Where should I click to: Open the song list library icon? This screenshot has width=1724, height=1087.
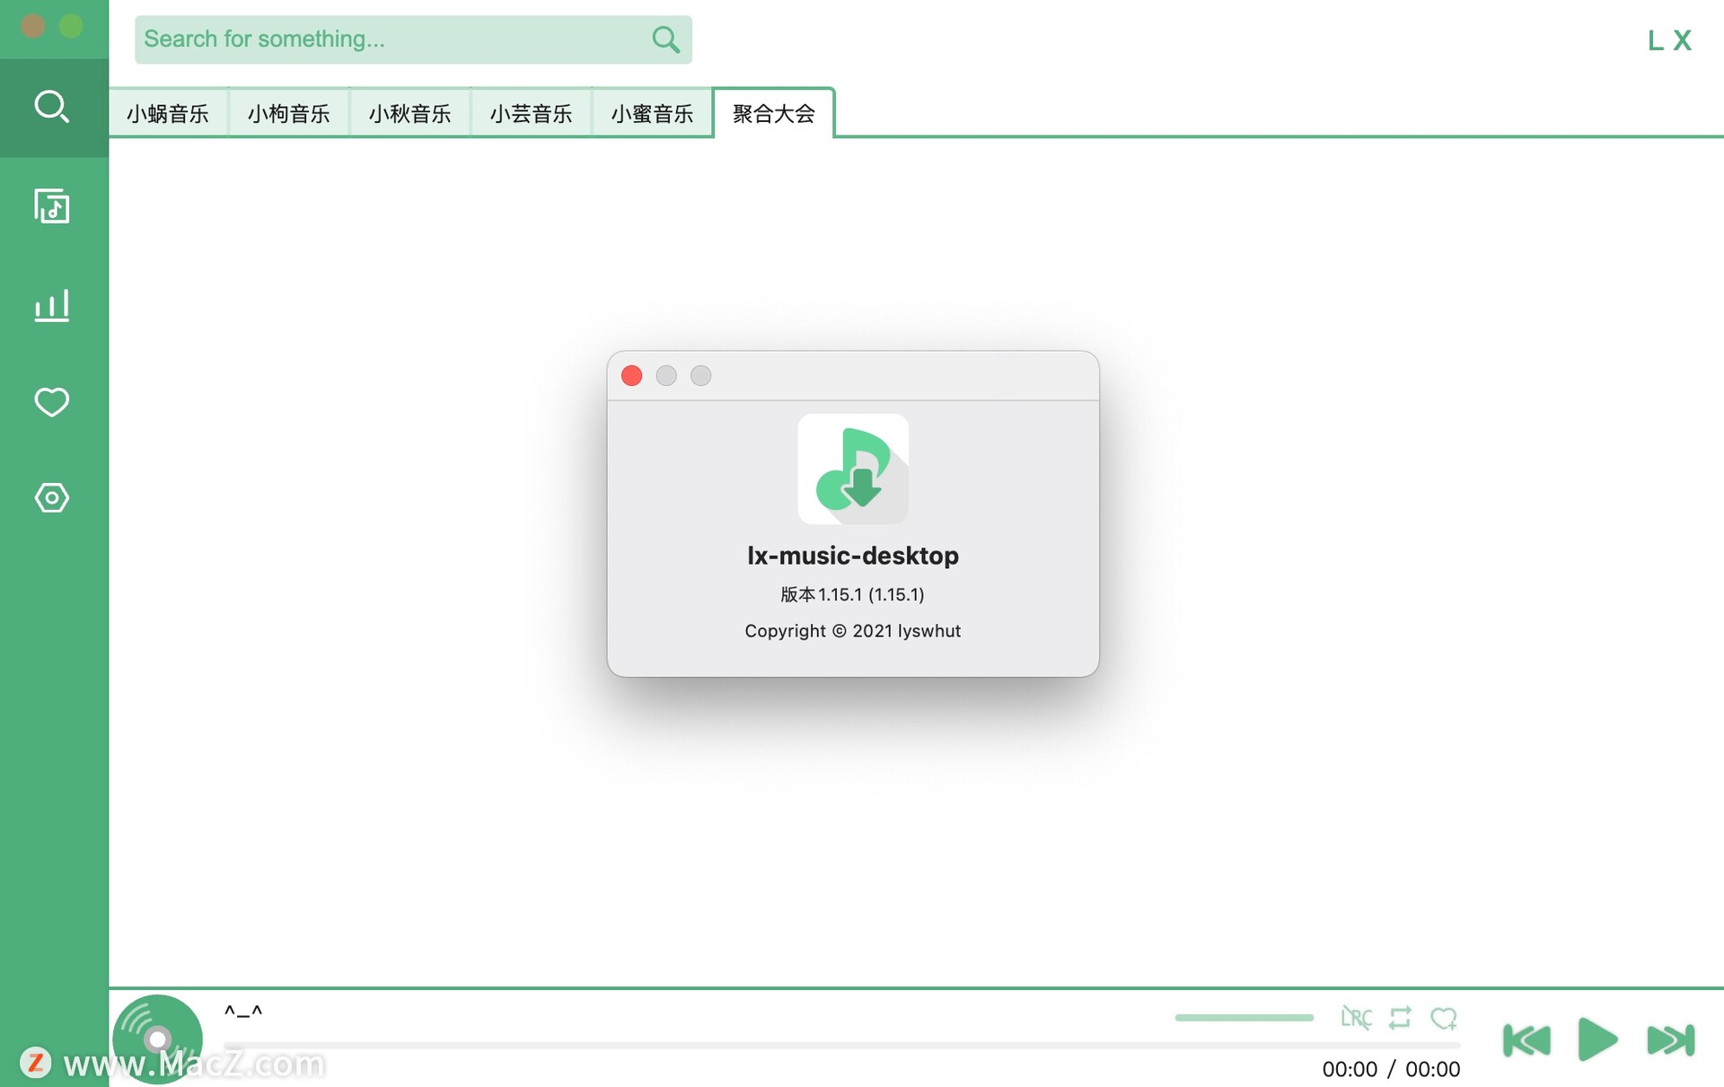tap(52, 206)
